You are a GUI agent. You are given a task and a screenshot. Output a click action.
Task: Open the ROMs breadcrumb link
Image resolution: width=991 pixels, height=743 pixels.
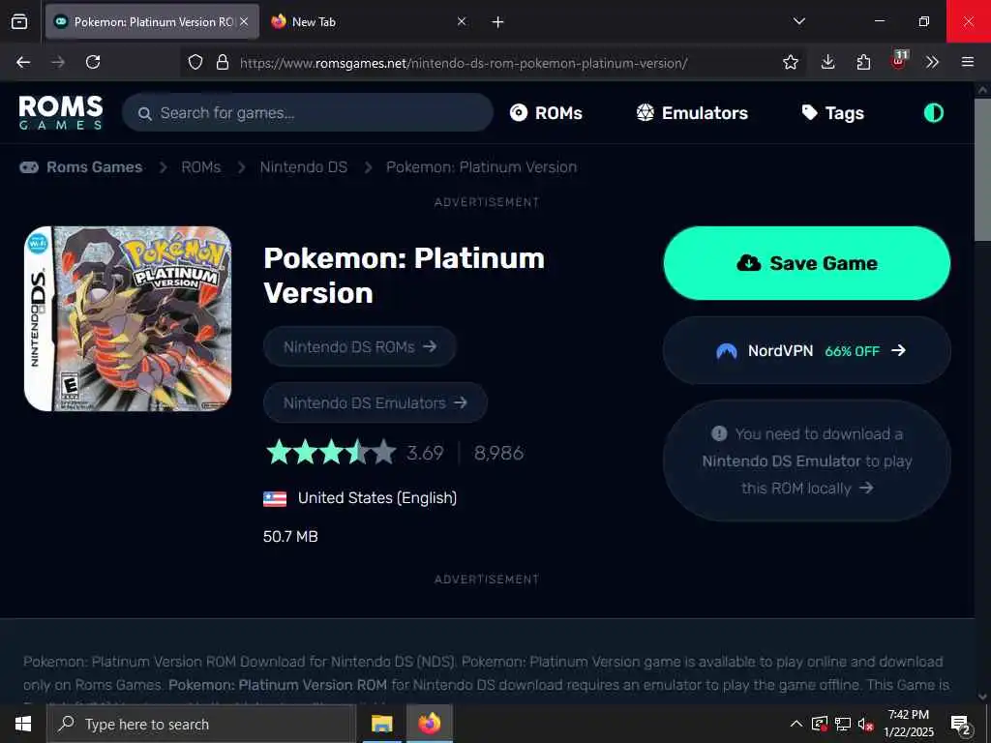click(201, 166)
